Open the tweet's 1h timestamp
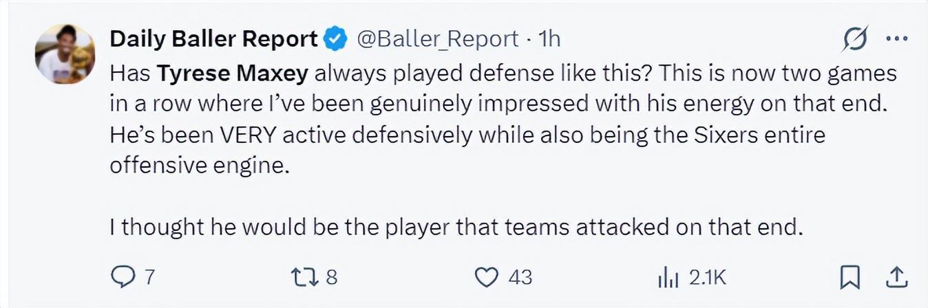Viewport: 928px width, 308px height. 549,39
